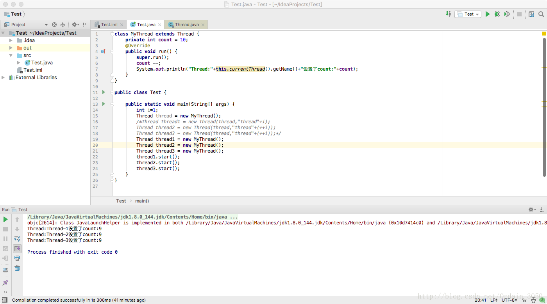Open Test run configuration dropdown
The width and height of the screenshot is (547, 304).
(x=468, y=14)
